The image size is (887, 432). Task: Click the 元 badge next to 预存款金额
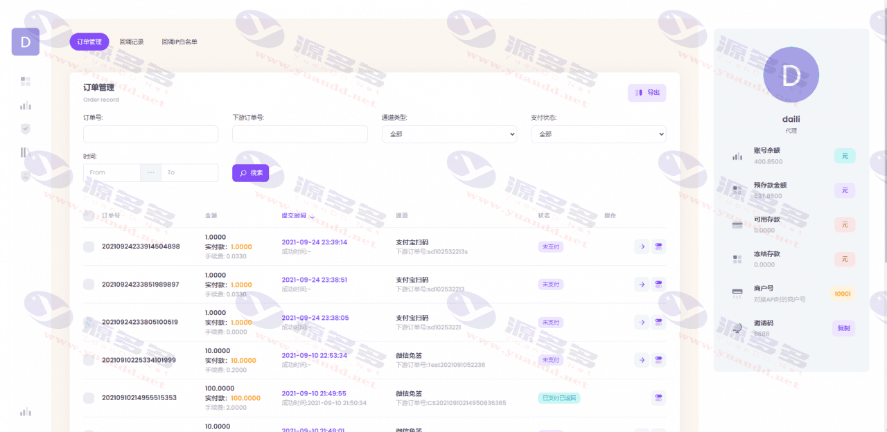845,190
